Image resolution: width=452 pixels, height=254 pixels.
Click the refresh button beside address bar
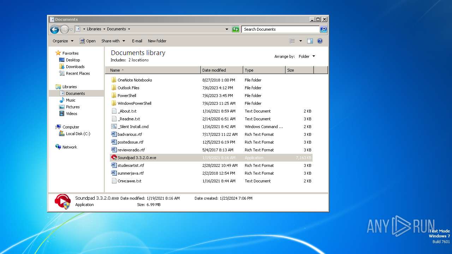pyautogui.click(x=236, y=29)
